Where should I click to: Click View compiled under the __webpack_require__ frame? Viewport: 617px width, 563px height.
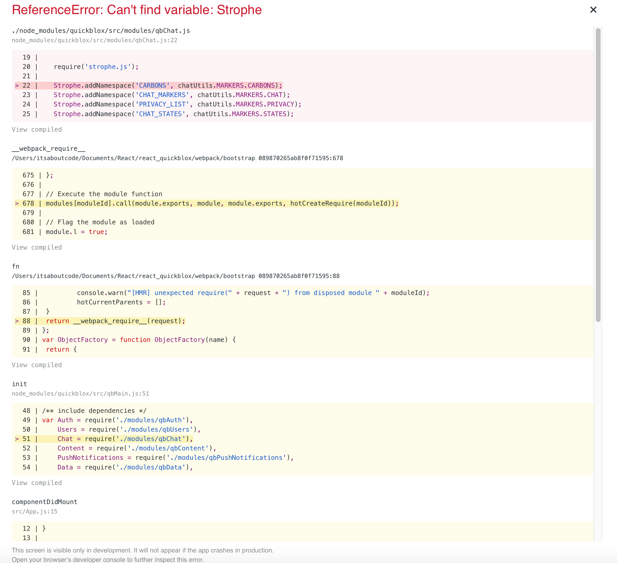(x=37, y=247)
